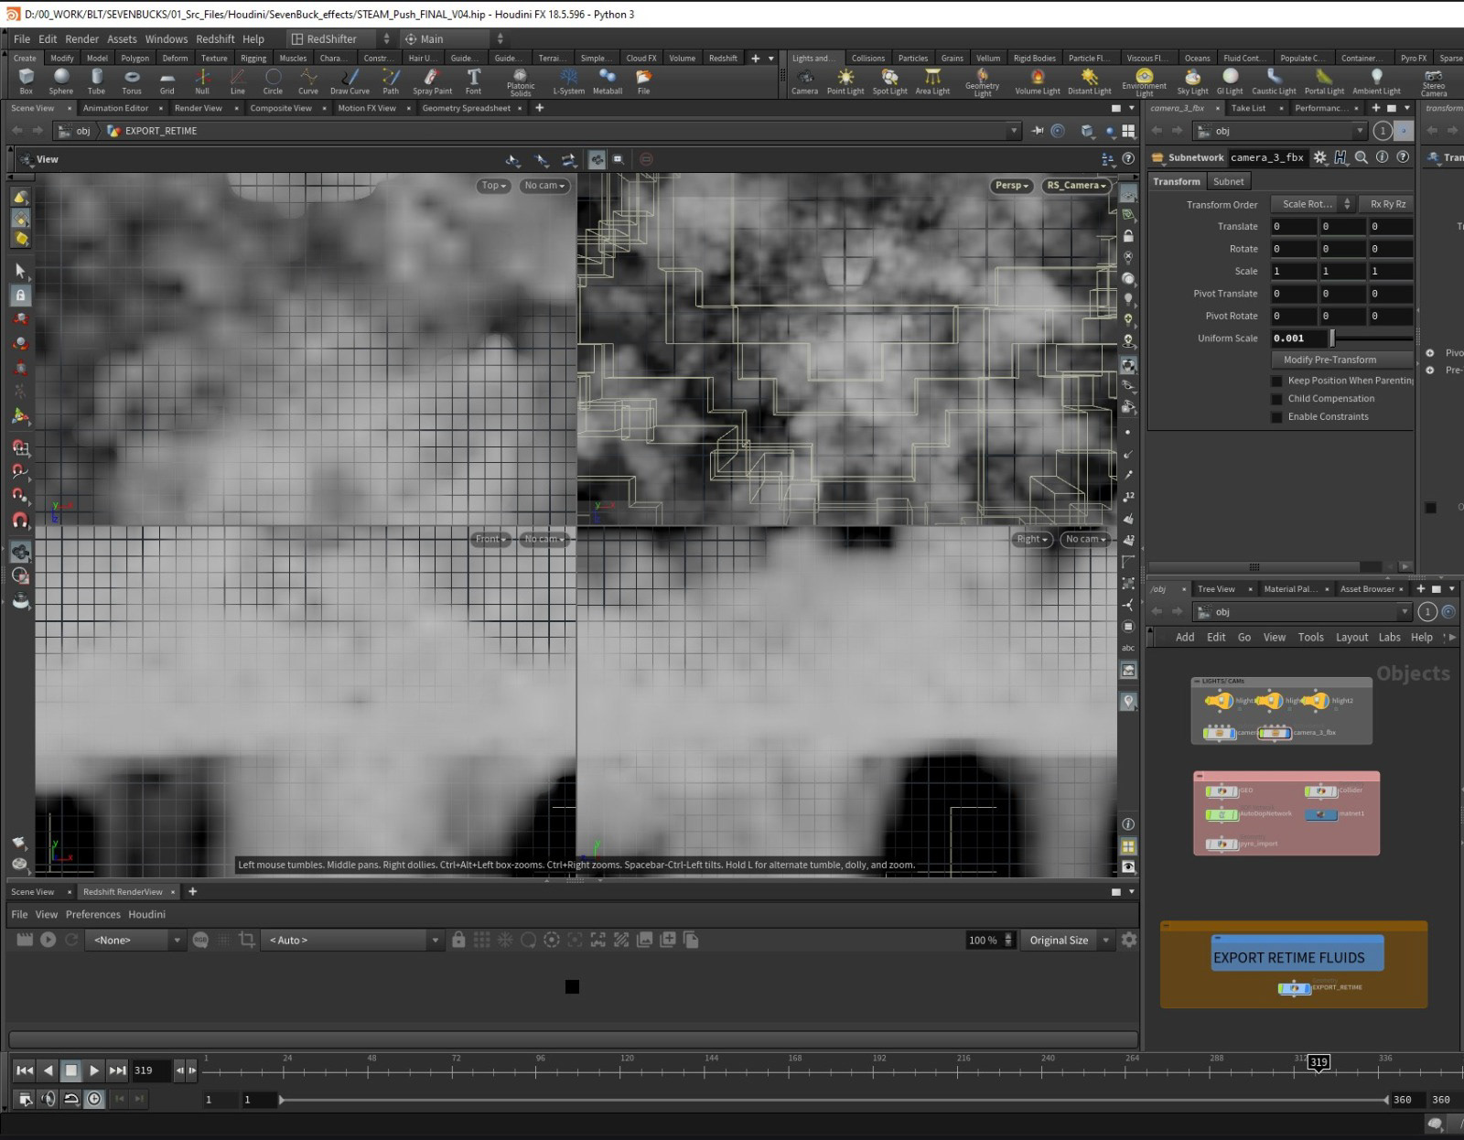Image resolution: width=1464 pixels, height=1140 pixels.
Task: Add a Null object
Action: tap(202, 81)
